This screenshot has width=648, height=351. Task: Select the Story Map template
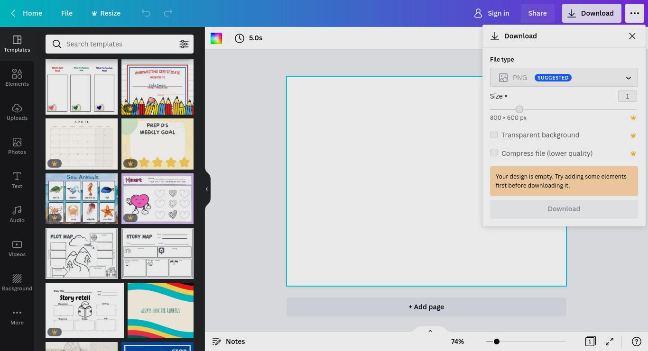(x=157, y=254)
